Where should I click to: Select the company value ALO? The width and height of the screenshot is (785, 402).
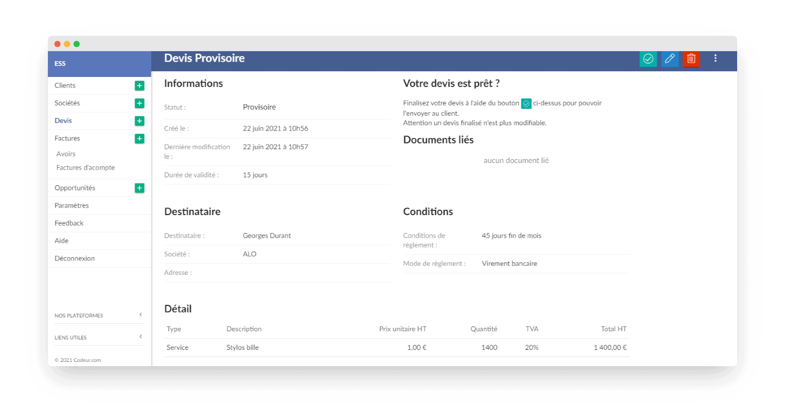tap(249, 254)
